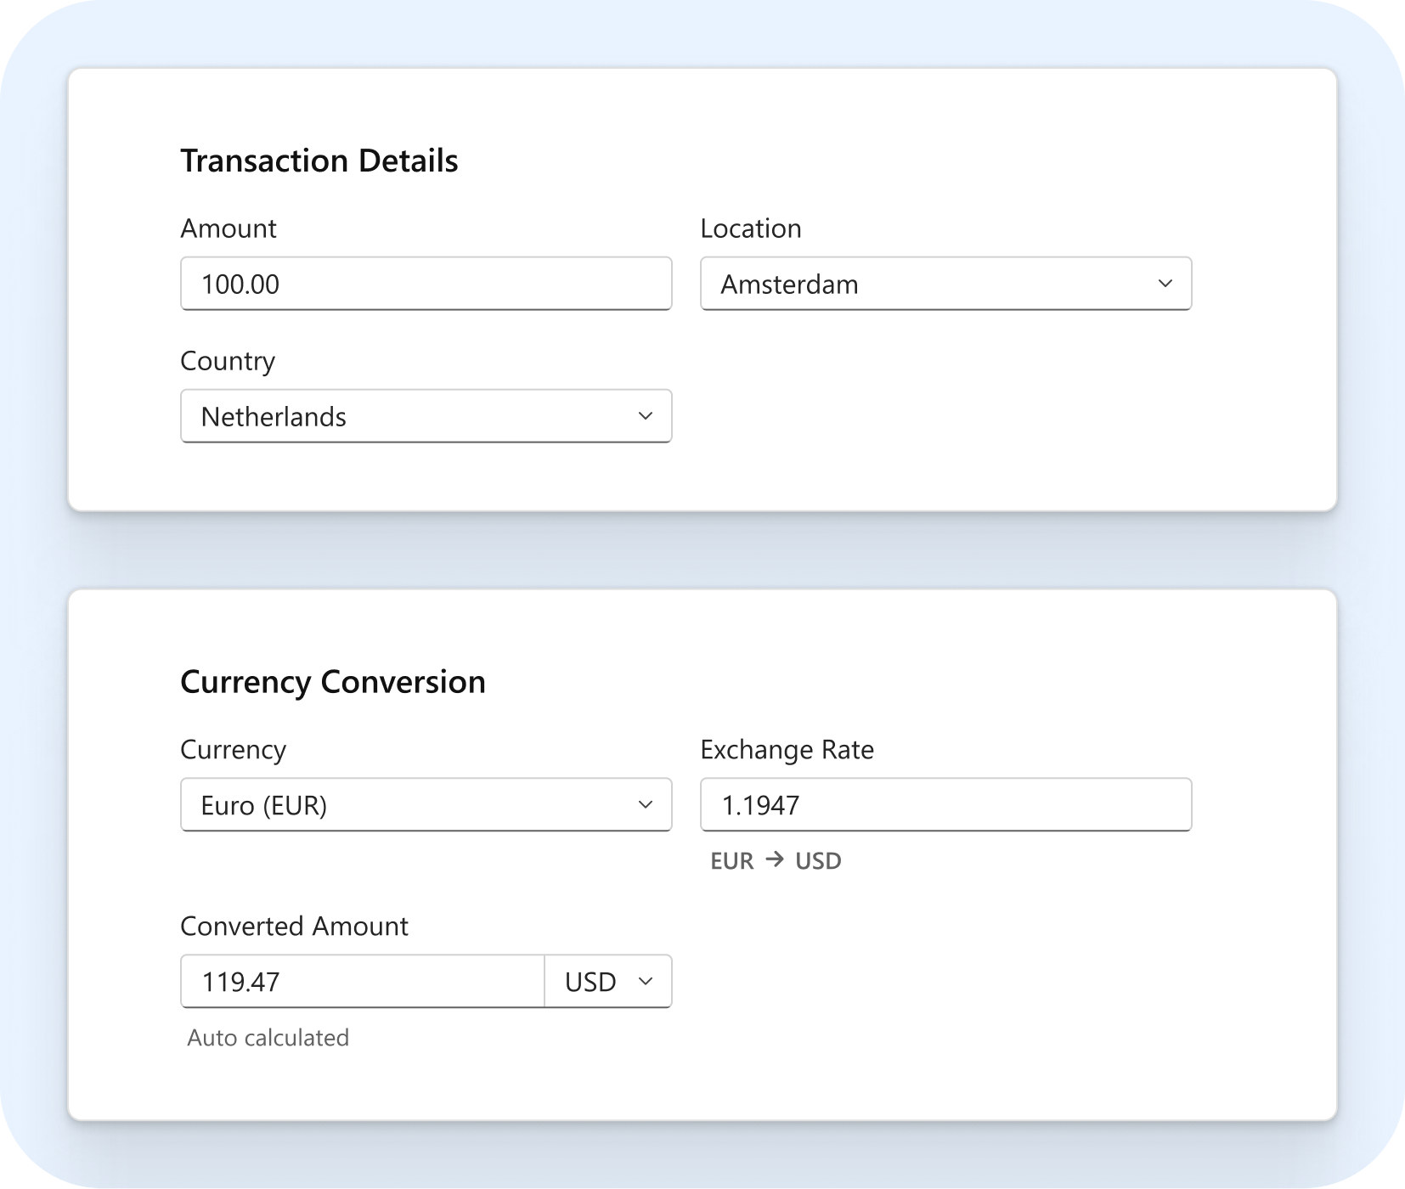1405x1189 pixels.
Task: Click the Location dropdown chevron
Action: 1167,284
